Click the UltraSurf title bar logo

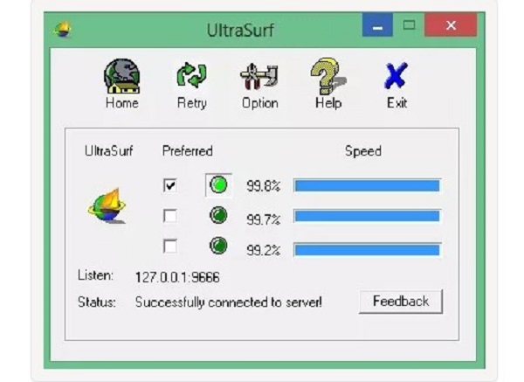(x=63, y=30)
